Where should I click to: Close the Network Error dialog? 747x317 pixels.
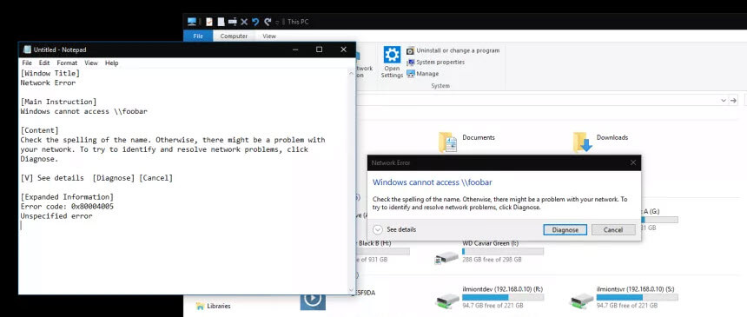(x=632, y=162)
